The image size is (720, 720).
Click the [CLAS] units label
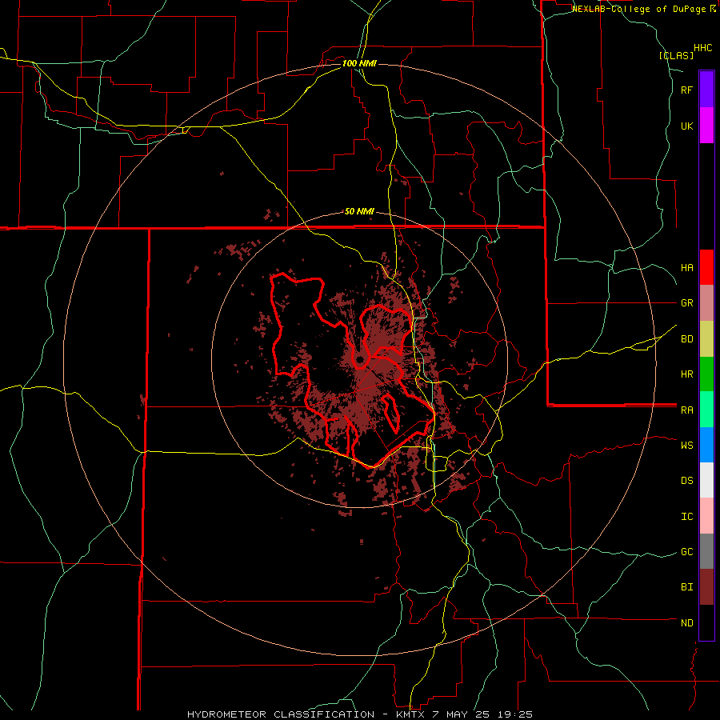[x=676, y=55]
